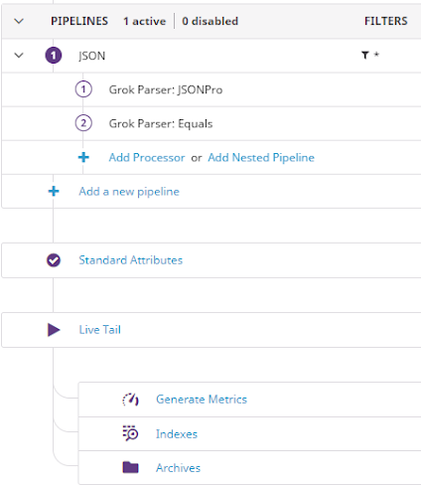Select step 2 circle for Equals parser
Viewport: 421px width, 486px height.
tap(83, 123)
